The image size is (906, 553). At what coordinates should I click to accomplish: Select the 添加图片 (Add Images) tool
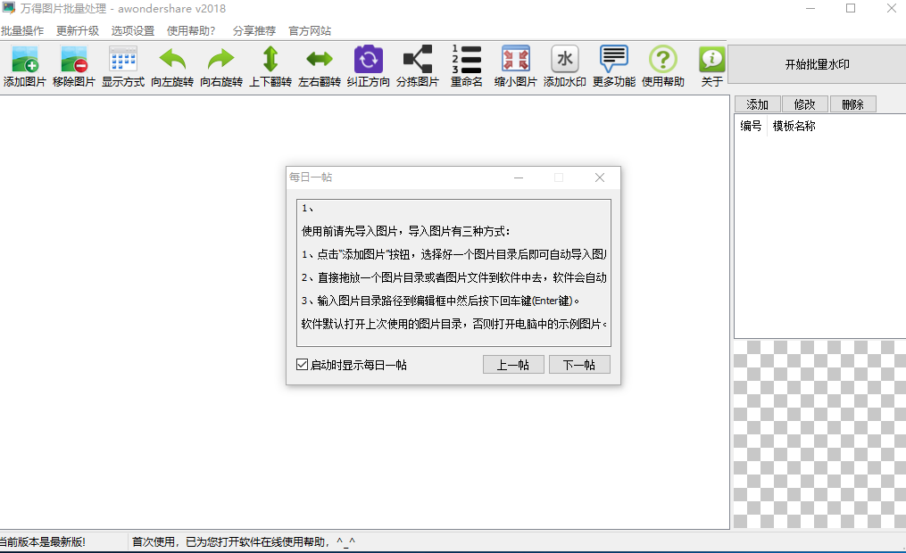23,65
